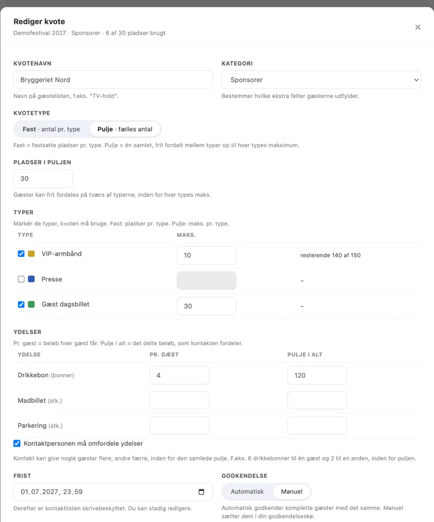Click the Parkering pr. gæst field
Image resolution: width=434 pixels, height=522 pixels.
point(179,426)
